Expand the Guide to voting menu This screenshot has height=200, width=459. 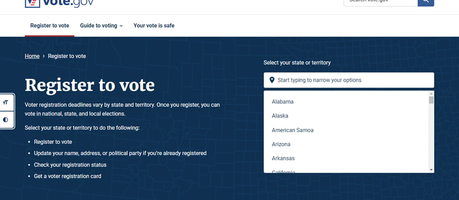[101, 26]
